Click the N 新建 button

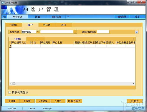click(12, 101)
